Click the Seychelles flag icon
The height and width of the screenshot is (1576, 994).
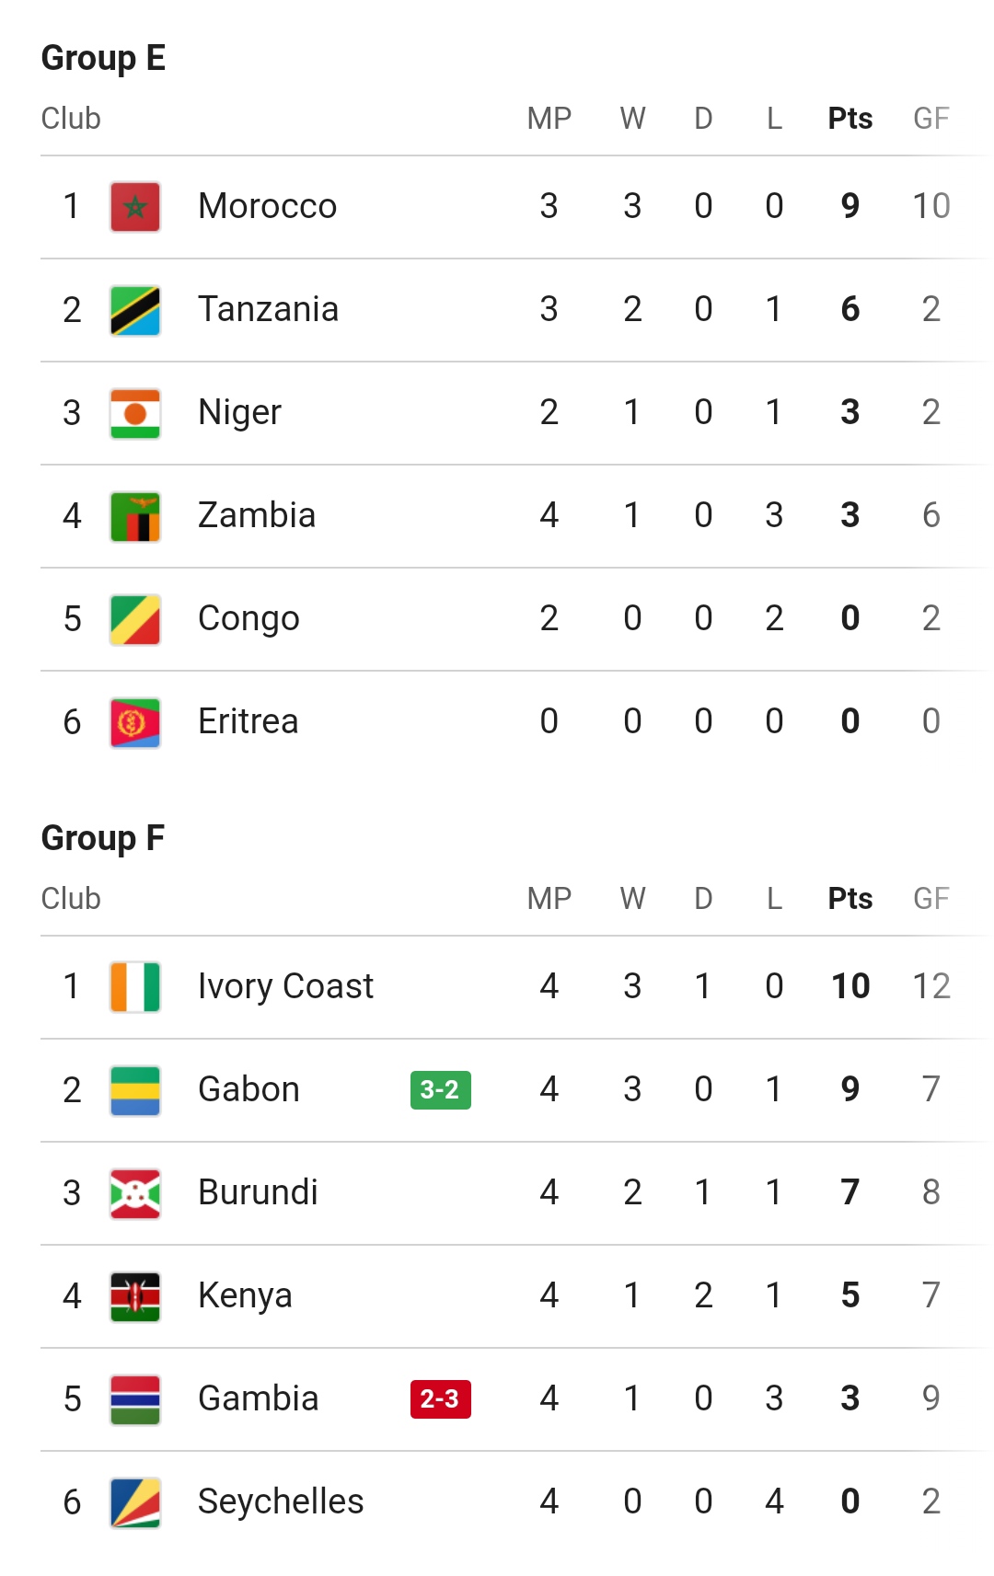(135, 1502)
